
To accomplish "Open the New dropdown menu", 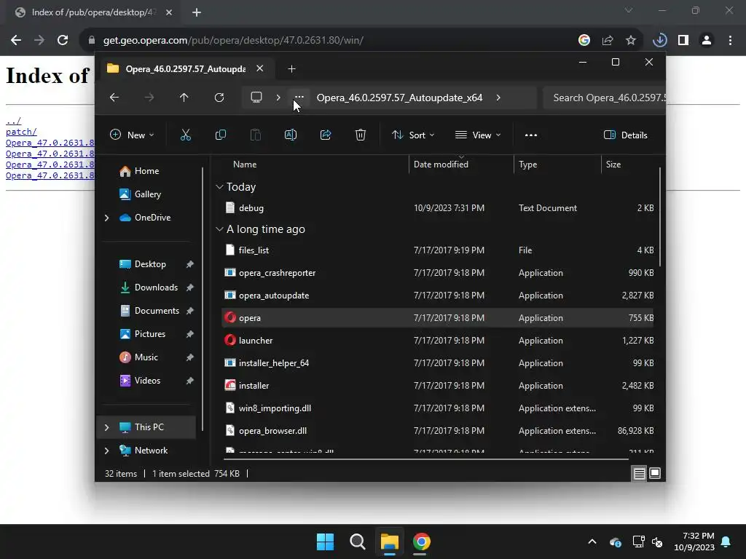I will (x=132, y=135).
